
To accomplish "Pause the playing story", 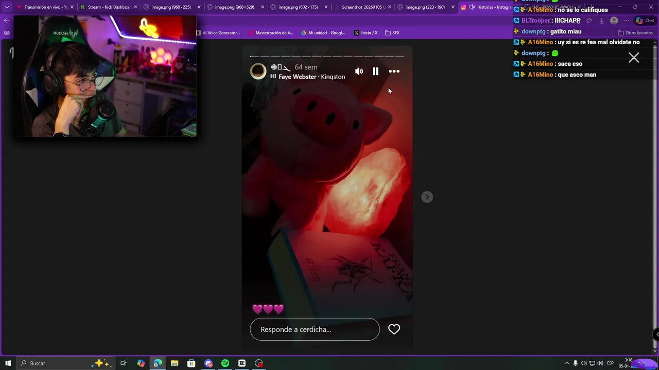I will pyautogui.click(x=375, y=71).
